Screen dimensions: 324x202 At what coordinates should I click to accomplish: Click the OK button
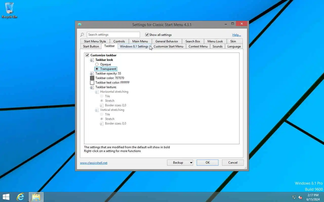(x=208, y=163)
